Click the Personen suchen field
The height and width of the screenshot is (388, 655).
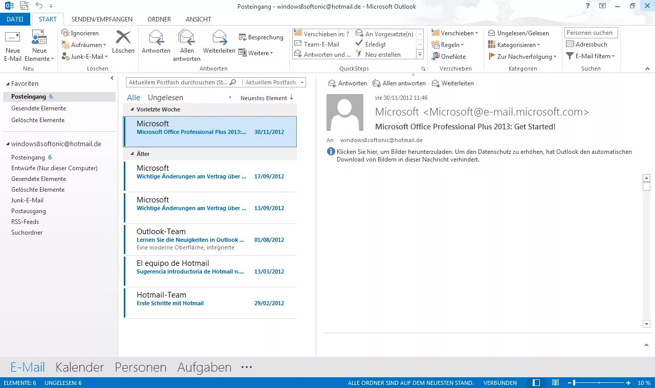click(591, 33)
